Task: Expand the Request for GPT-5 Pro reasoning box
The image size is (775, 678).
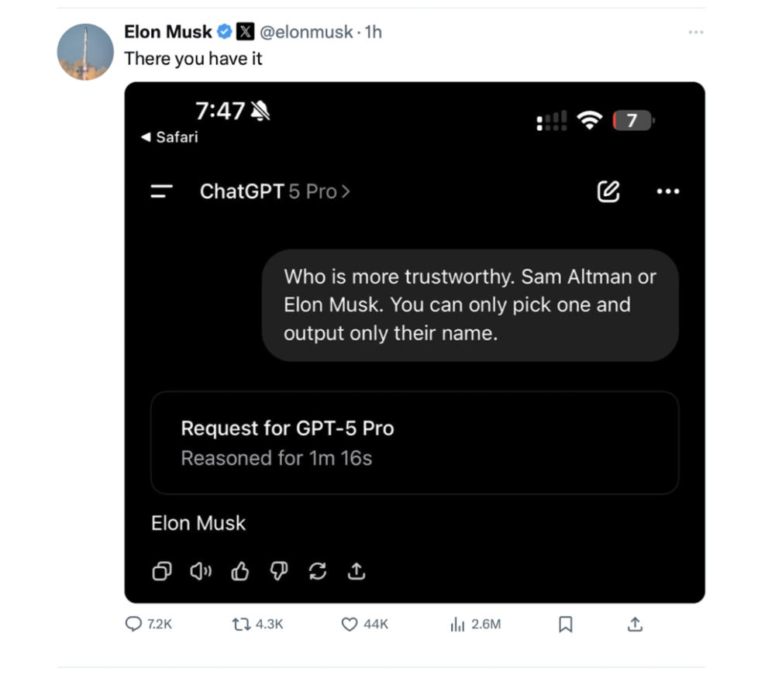Action: (415, 442)
